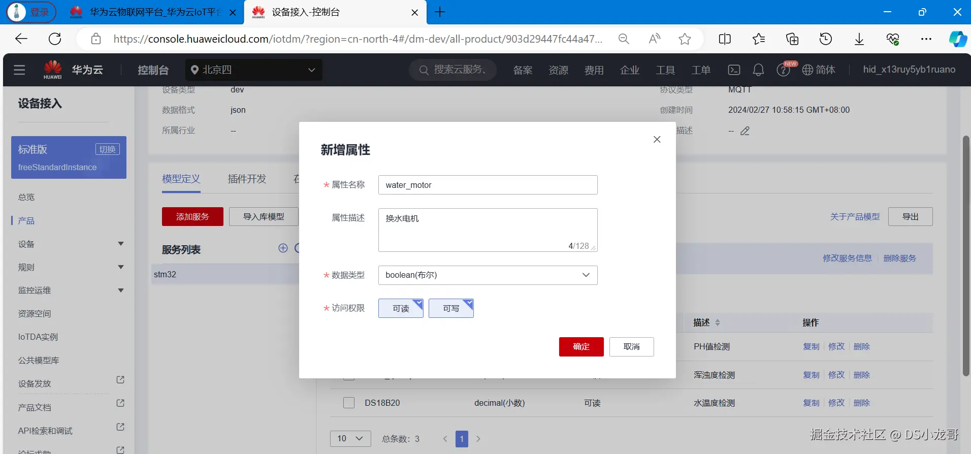971x454 pixels.
Task: Click 修改服务信息 link
Action: [847, 258]
